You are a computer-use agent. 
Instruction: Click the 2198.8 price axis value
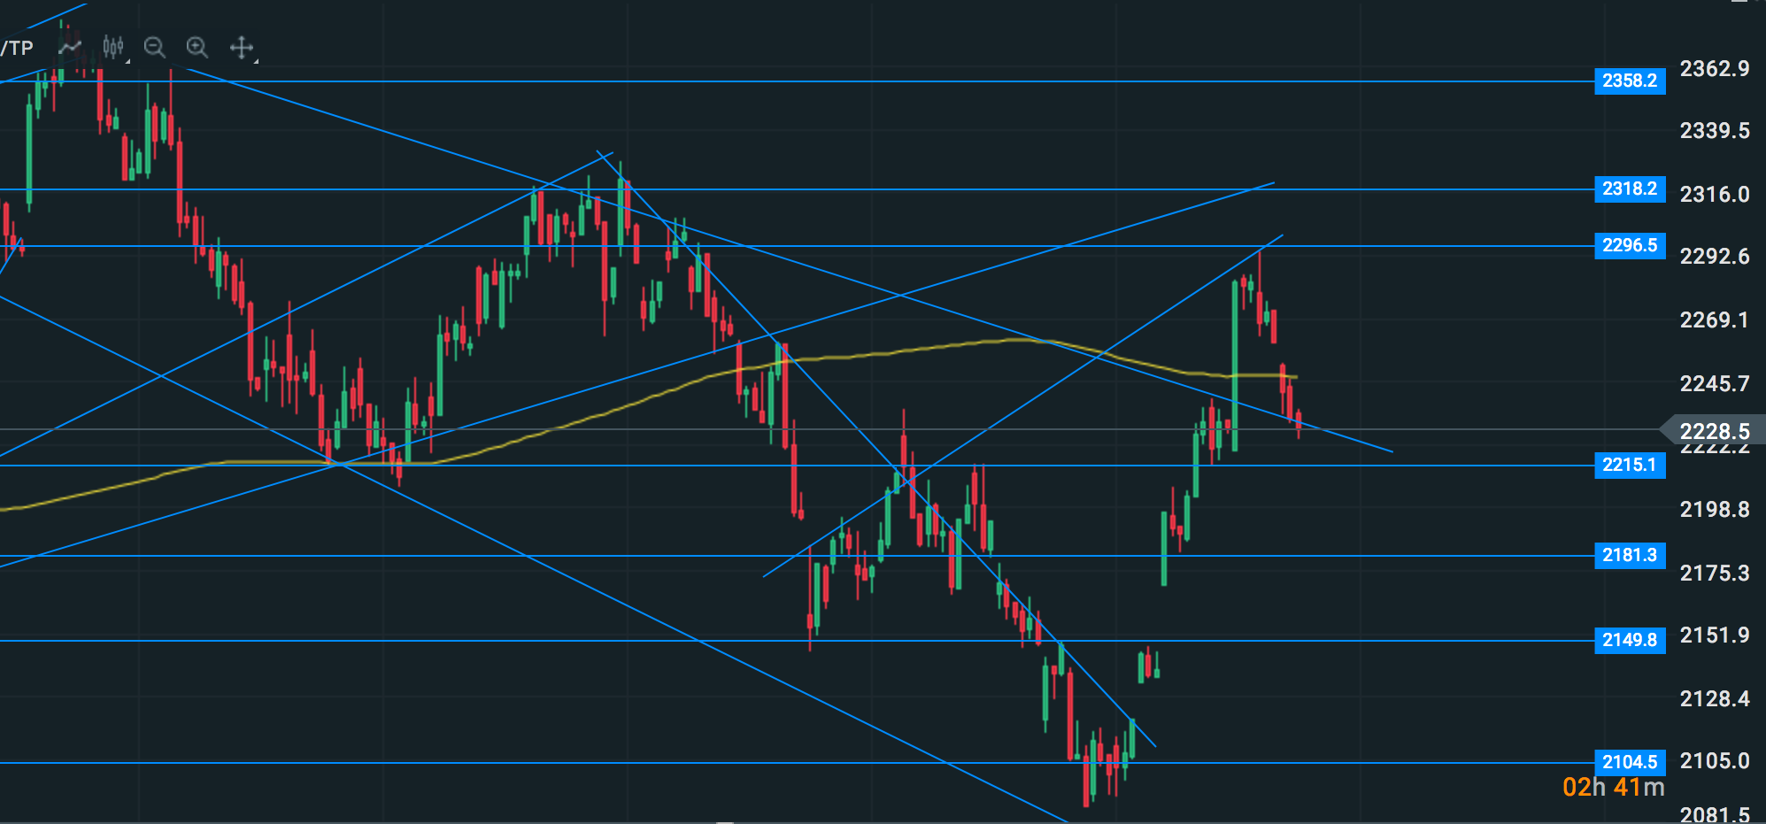1715,509
